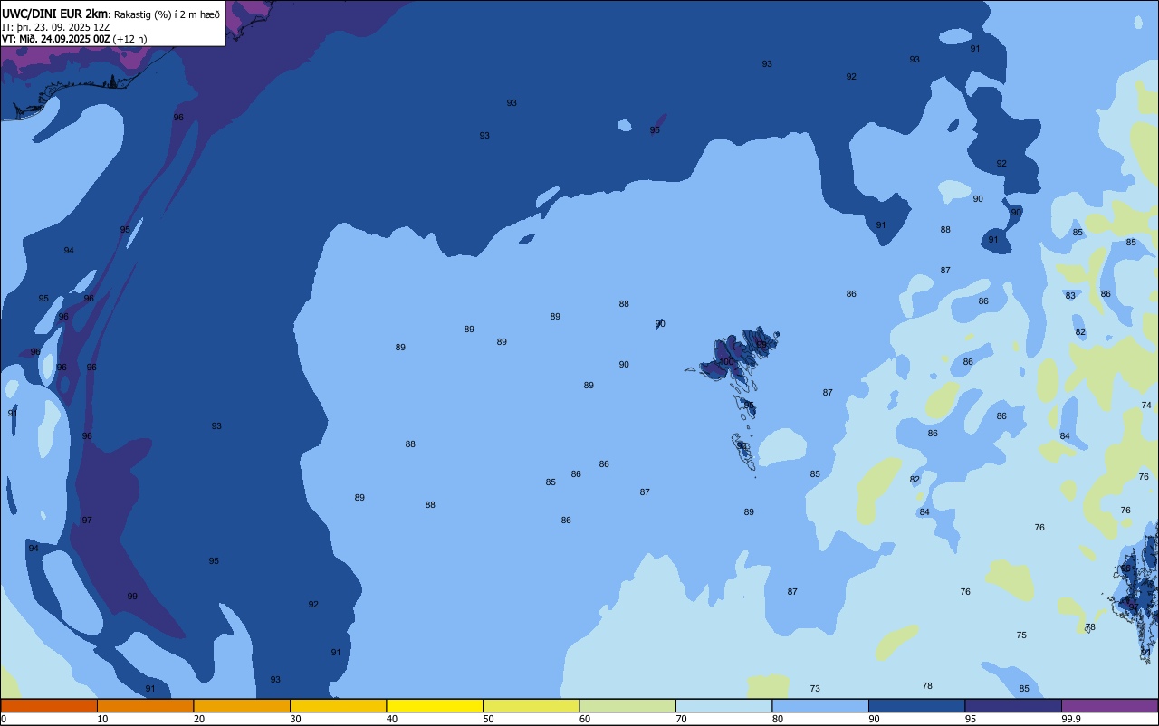Click the "73" humidity value on the map

point(815,689)
